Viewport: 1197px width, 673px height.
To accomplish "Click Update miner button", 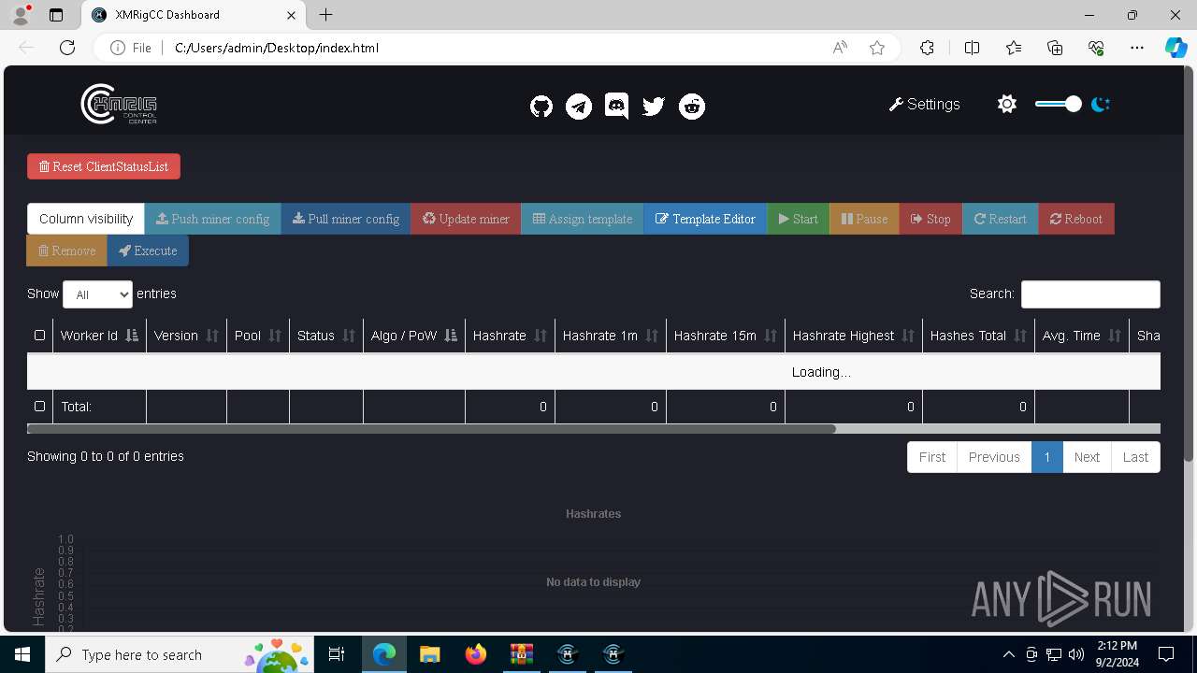I will (x=466, y=219).
